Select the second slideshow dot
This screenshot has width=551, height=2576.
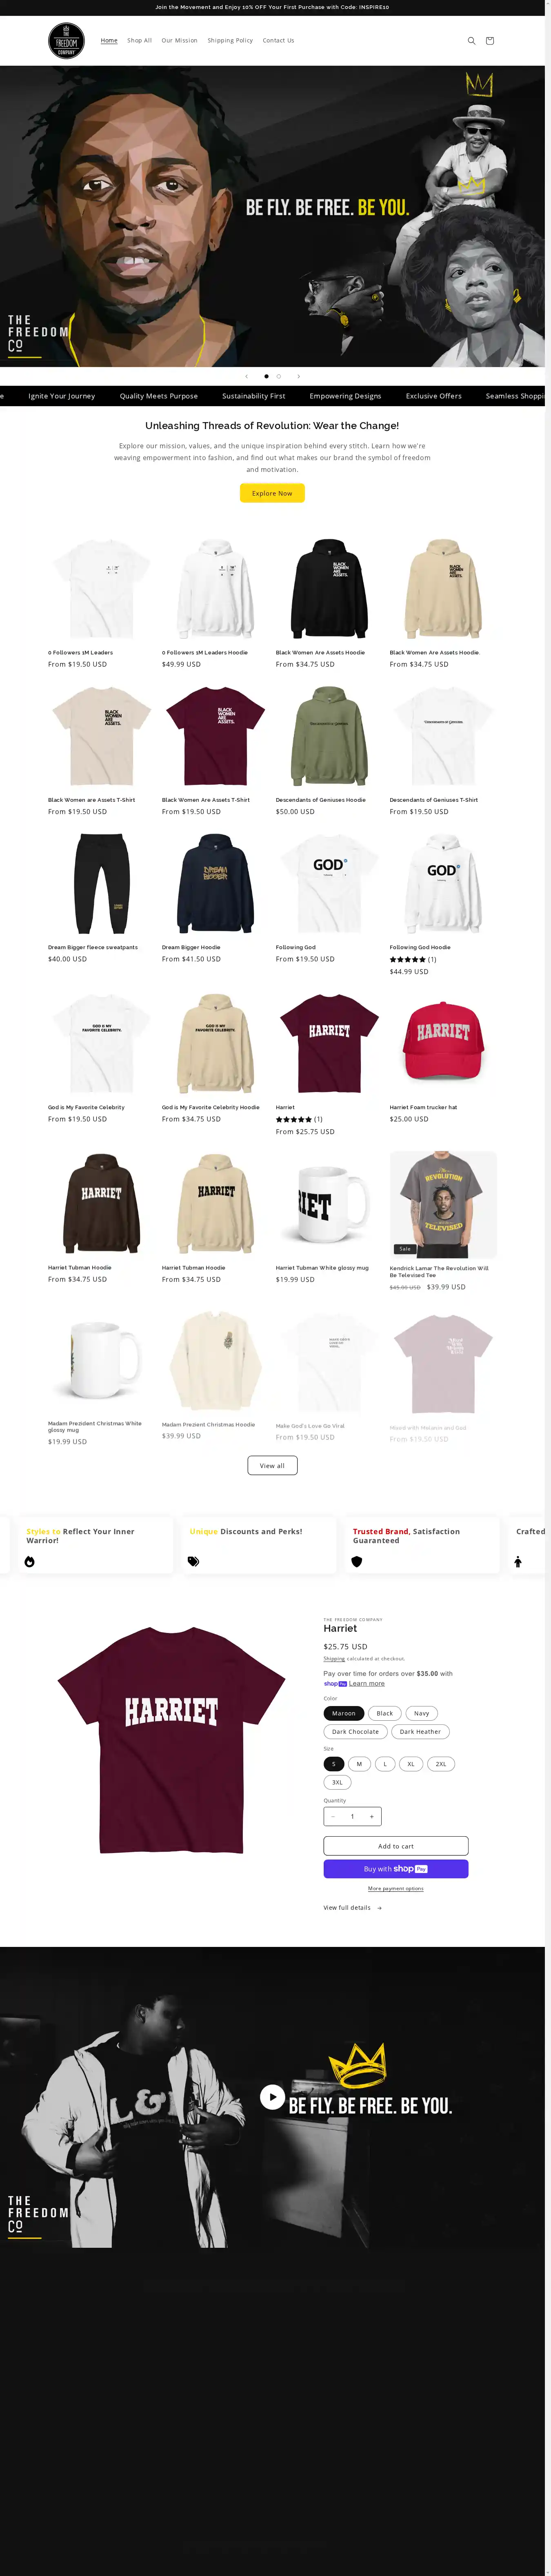(x=279, y=376)
